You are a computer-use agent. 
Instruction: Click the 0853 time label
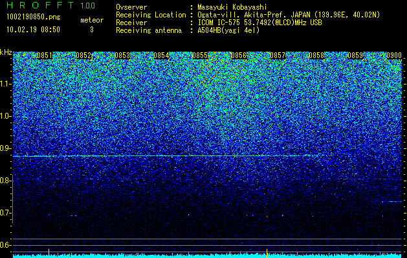click(x=122, y=55)
